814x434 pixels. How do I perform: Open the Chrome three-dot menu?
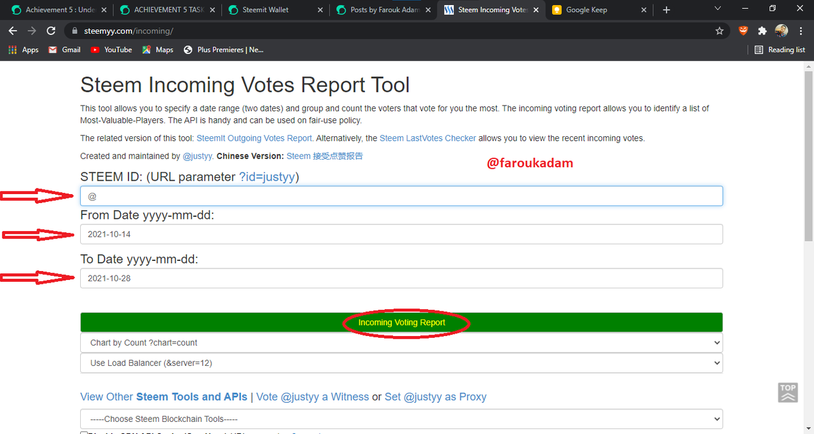point(801,31)
